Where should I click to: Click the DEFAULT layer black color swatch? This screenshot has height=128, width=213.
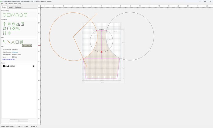pyautogui.click(x=4, y=66)
